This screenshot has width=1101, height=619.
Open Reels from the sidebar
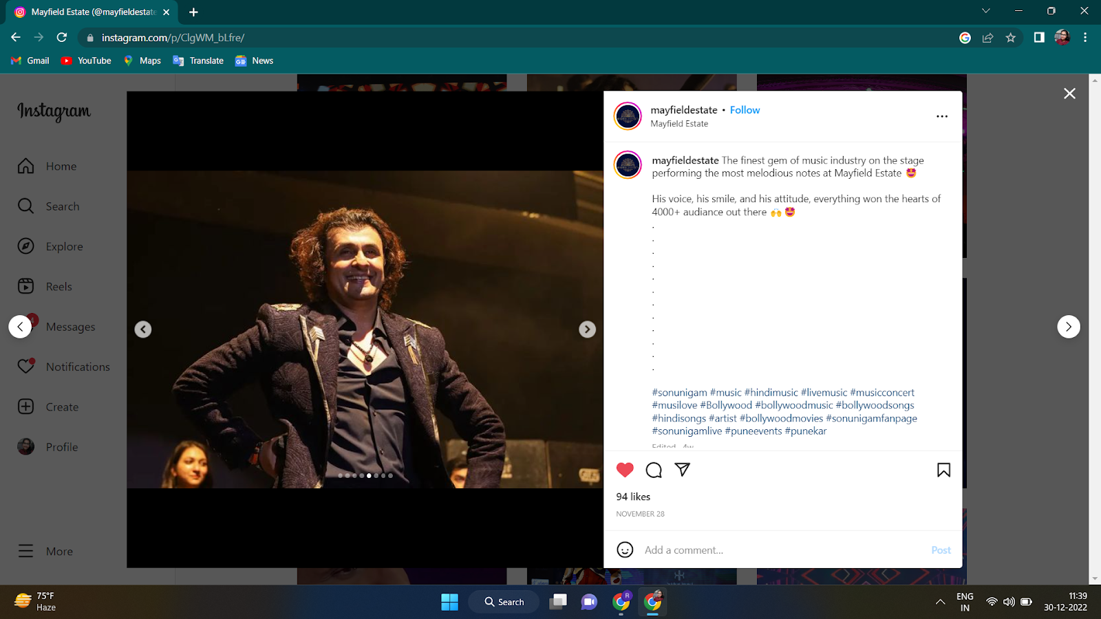pyautogui.click(x=45, y=286)
